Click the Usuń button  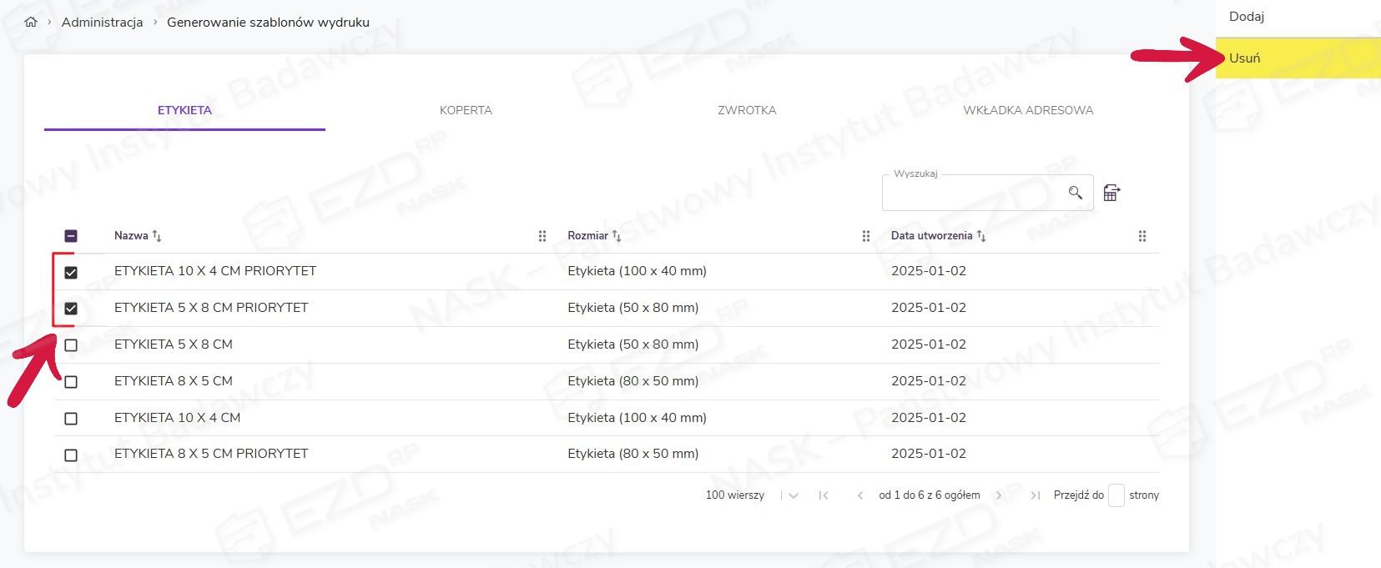[1244, 58]
